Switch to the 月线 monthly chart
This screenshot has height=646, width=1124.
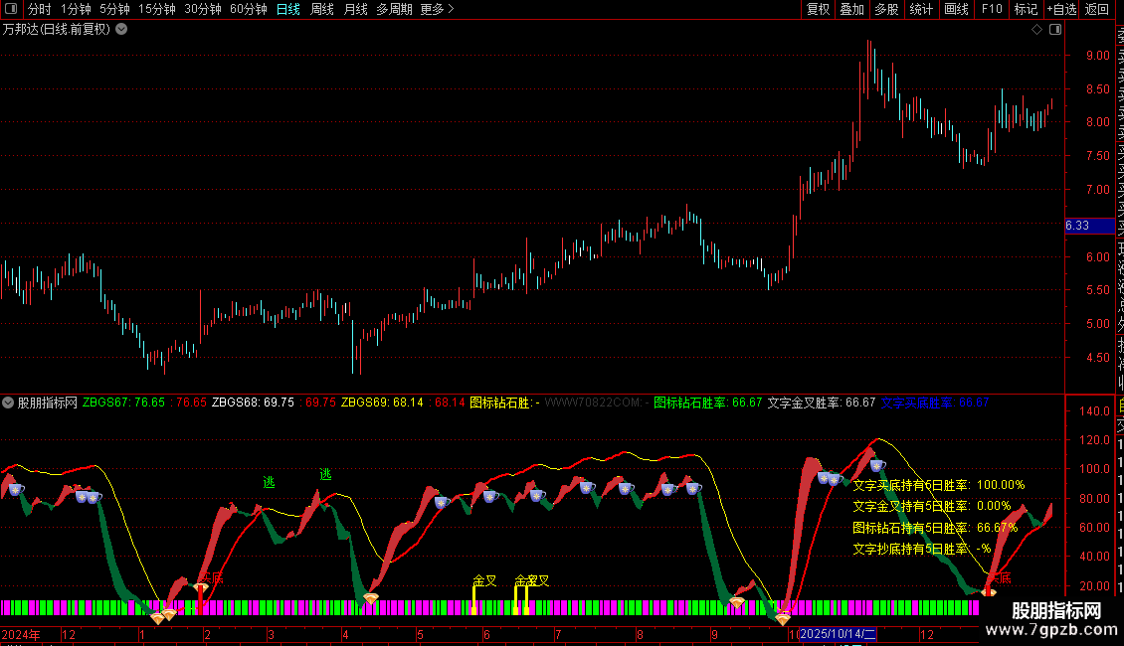click(x=355, y=9)
